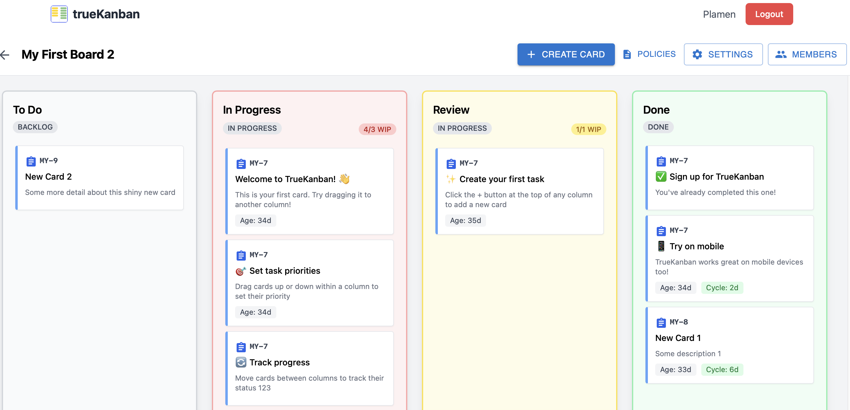The height and width of the screenshot is (410, 850).
Task: Open the board Policies link
Action: click(x=656, y=54)
